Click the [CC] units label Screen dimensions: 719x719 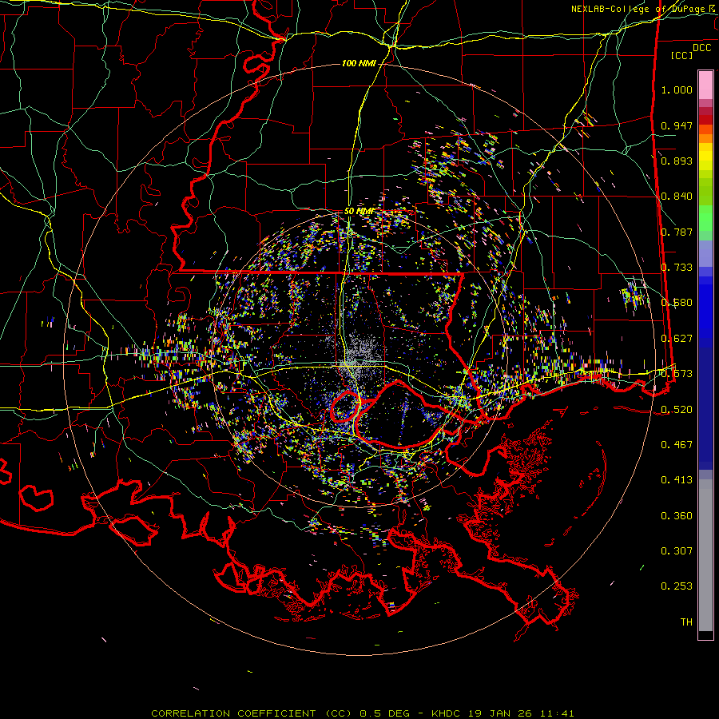tap(682, 55)
